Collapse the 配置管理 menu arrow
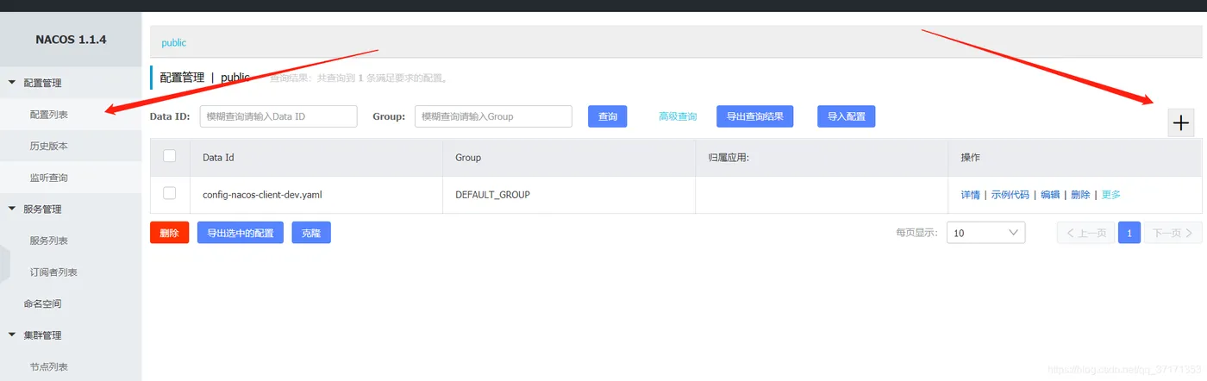 point(12,83)
